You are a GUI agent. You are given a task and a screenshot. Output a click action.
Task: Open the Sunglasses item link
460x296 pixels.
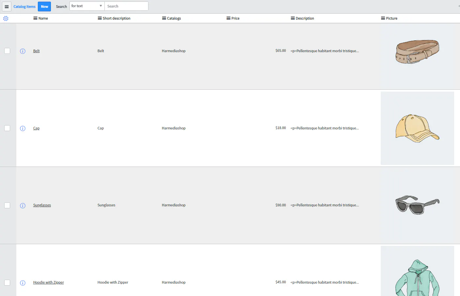tap(42, 205)
